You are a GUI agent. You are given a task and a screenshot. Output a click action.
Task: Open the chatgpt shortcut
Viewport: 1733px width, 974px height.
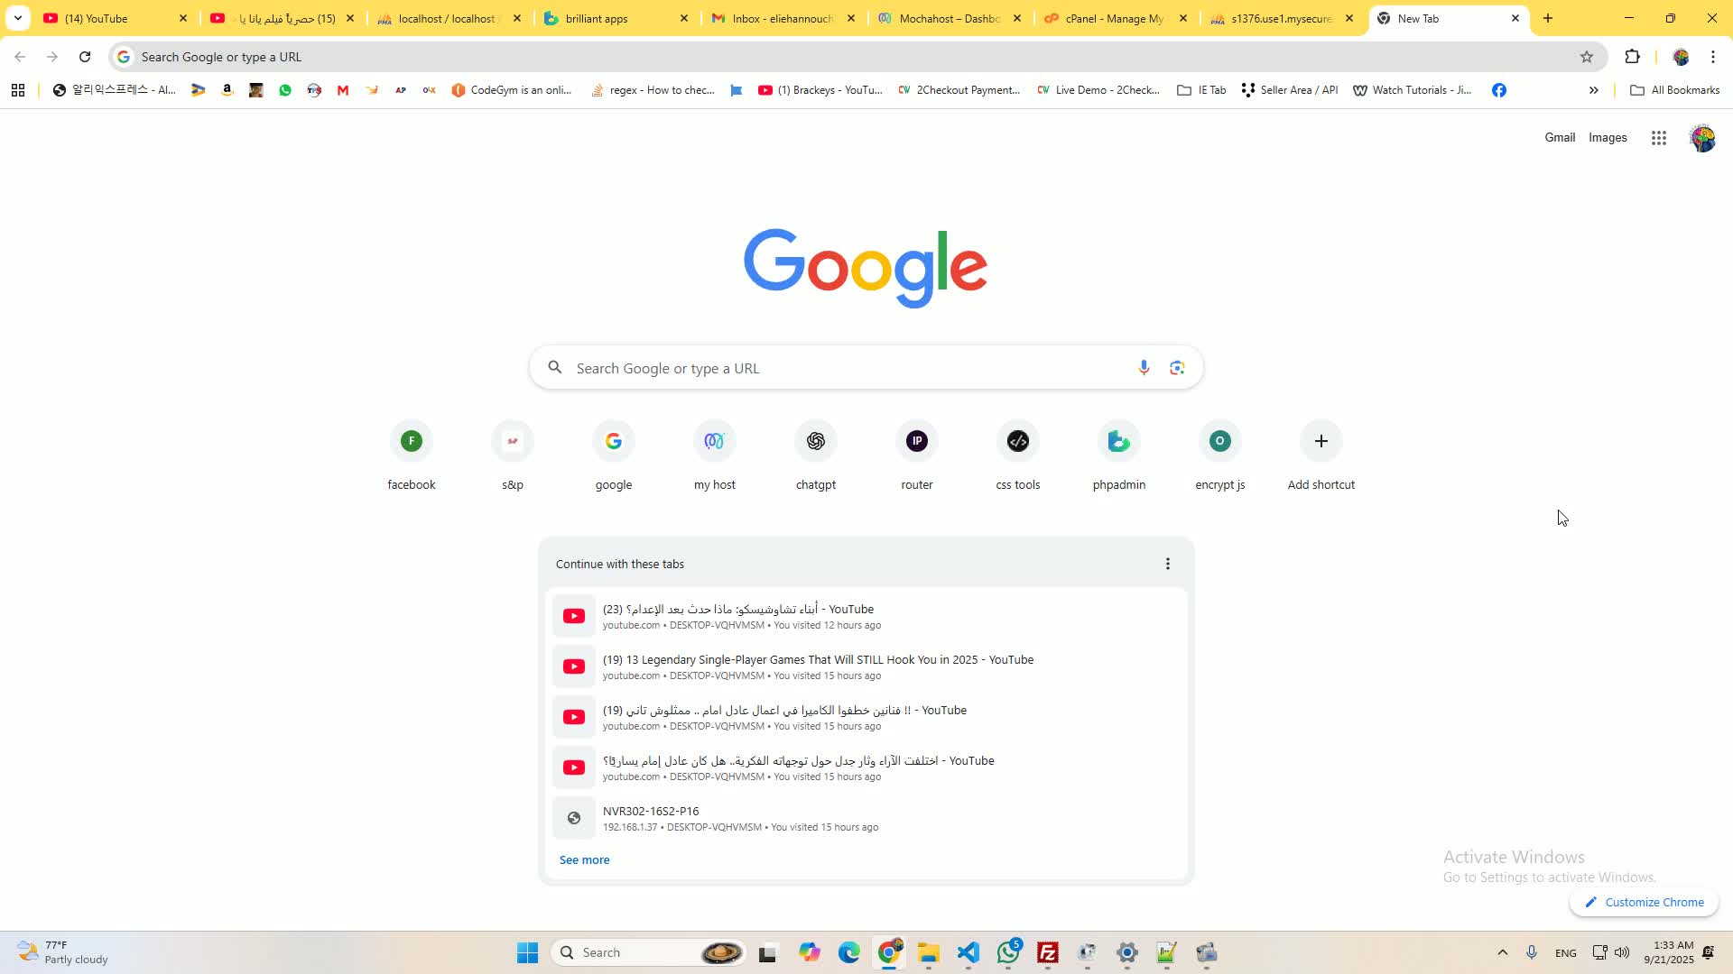click(816, 456)
